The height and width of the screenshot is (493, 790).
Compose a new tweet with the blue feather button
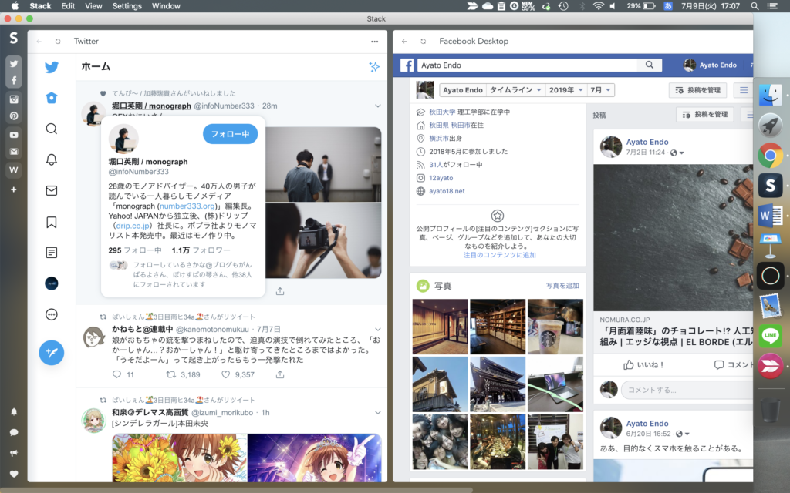tap(52, 353)
